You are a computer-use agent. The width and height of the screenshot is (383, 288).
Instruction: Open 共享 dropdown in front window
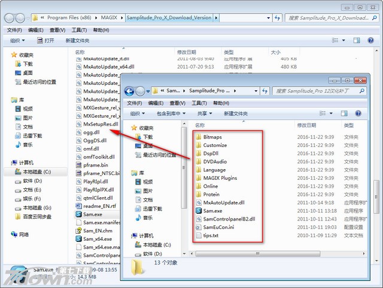click(205, 114)
